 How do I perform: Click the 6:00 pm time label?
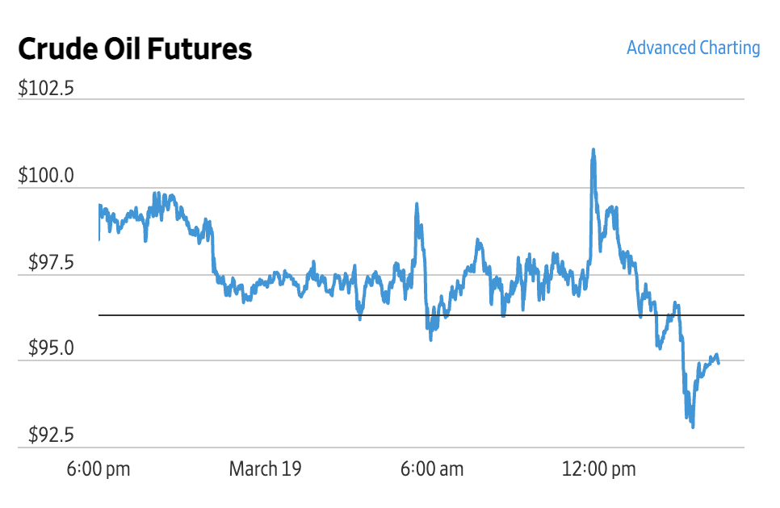99,468
